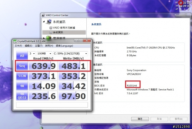Viewport: 192px width, 129px height.
Task: Click the gear icon of selected 系統資訊 item
Action: pos(51,32)
